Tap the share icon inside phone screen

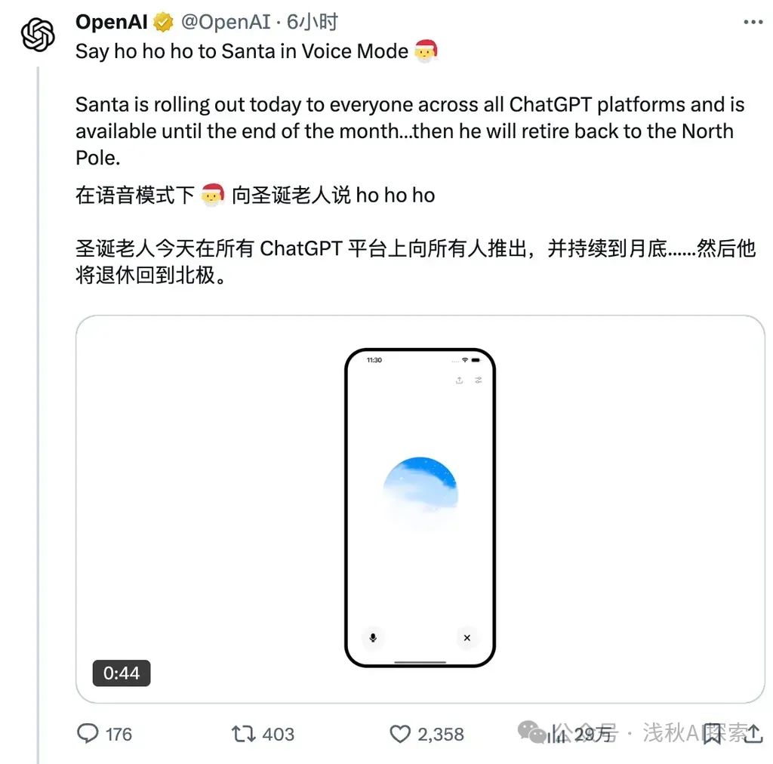pyautogui.click(x=460, y=380)
